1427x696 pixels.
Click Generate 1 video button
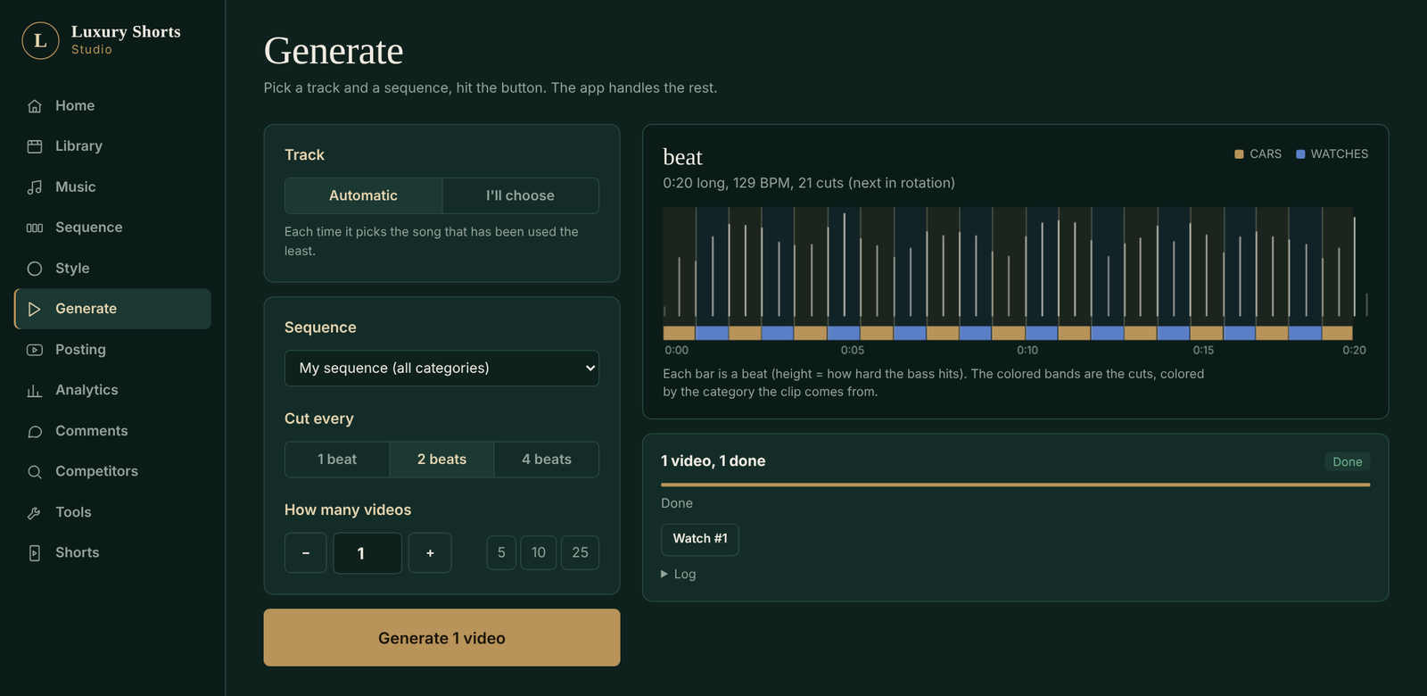pos(441,638)
